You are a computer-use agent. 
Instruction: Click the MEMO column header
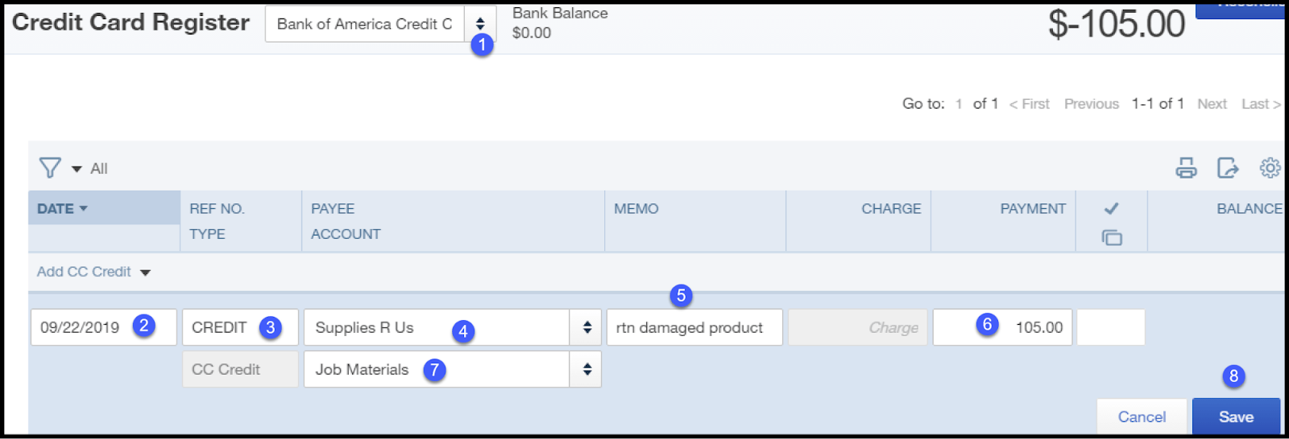point(636,208)
